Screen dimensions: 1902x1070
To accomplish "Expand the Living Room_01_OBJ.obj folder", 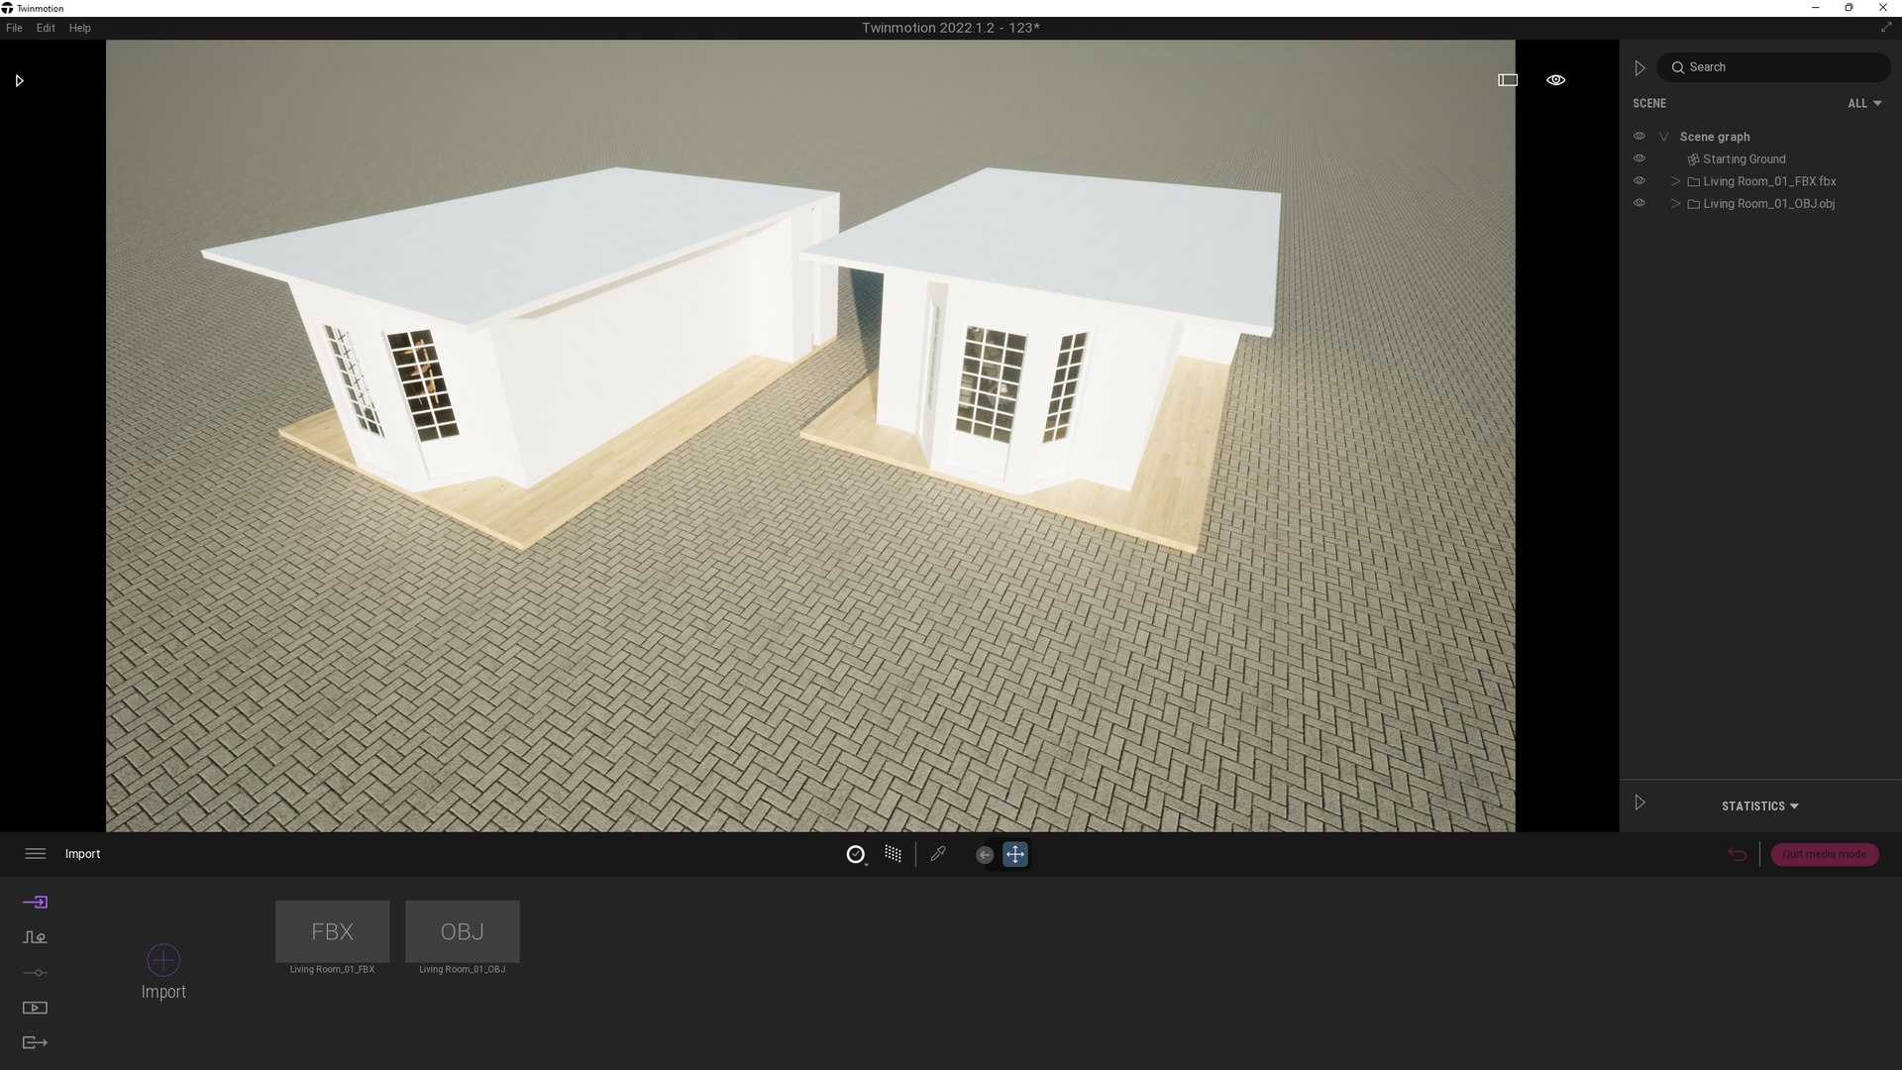I will pos(1676,204).
